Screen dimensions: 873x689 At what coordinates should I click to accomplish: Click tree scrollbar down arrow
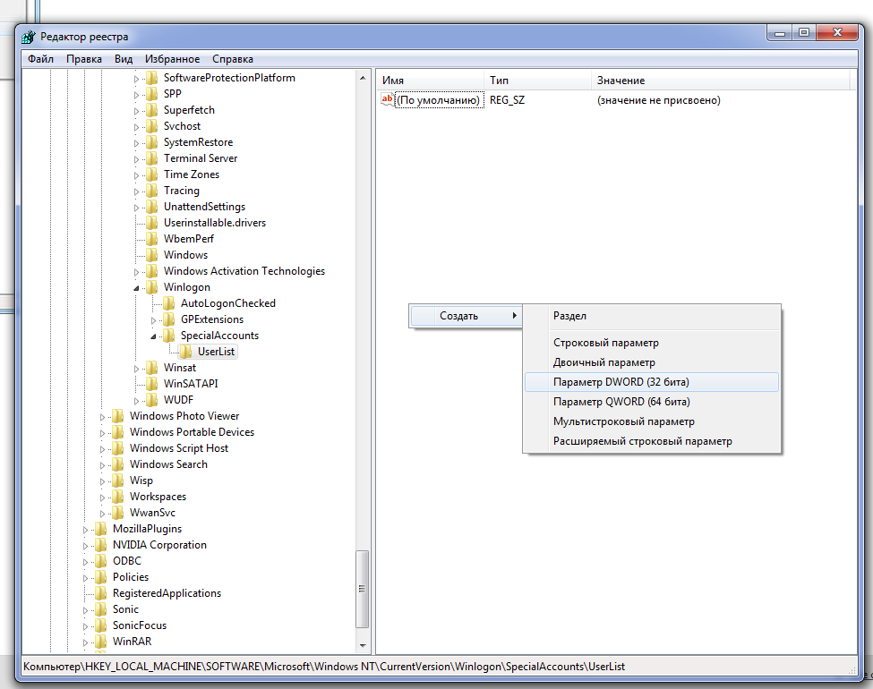click(x=363, y=645)
